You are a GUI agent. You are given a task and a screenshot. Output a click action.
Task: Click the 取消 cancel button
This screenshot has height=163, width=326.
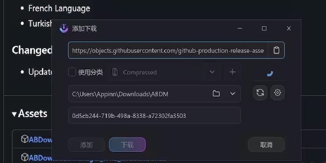click(266, 145)
